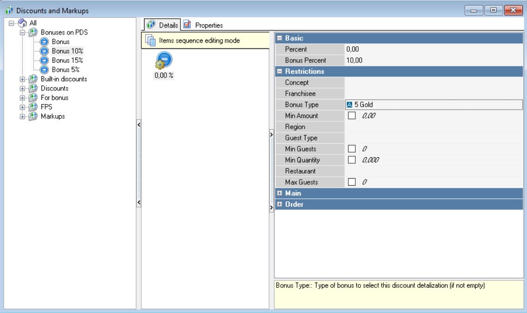The height and width of the screenshot is (313, 527).
Task: Expand the Built-in discounts tree node
Action: coord(22,79)
